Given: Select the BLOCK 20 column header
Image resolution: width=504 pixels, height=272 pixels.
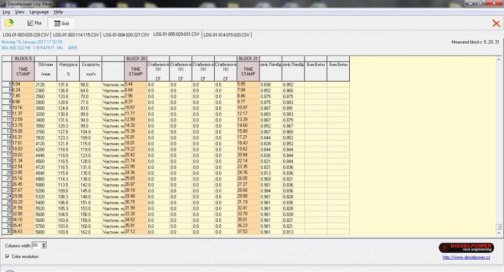Looking at the screenshot, I should coord(135,59).
